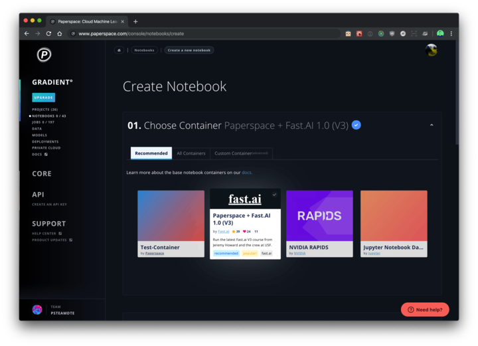Click external link icon next to Docs

tap(46, 154)
